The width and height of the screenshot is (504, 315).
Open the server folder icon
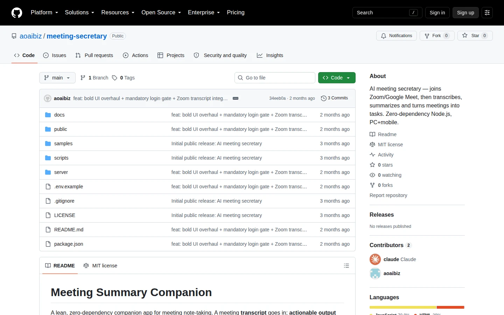(x=48, y=172)
